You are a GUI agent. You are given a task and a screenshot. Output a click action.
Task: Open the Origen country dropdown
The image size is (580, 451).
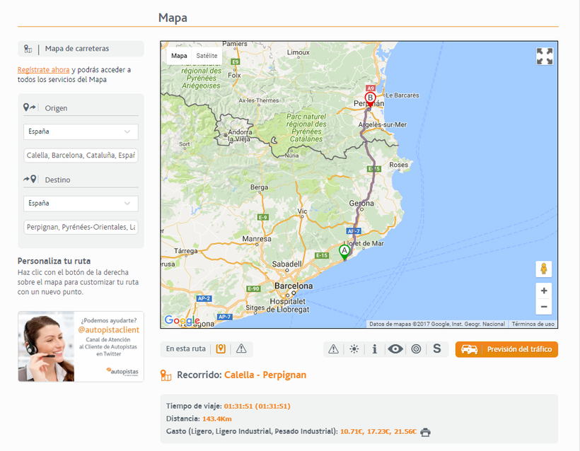click(81, 131)
